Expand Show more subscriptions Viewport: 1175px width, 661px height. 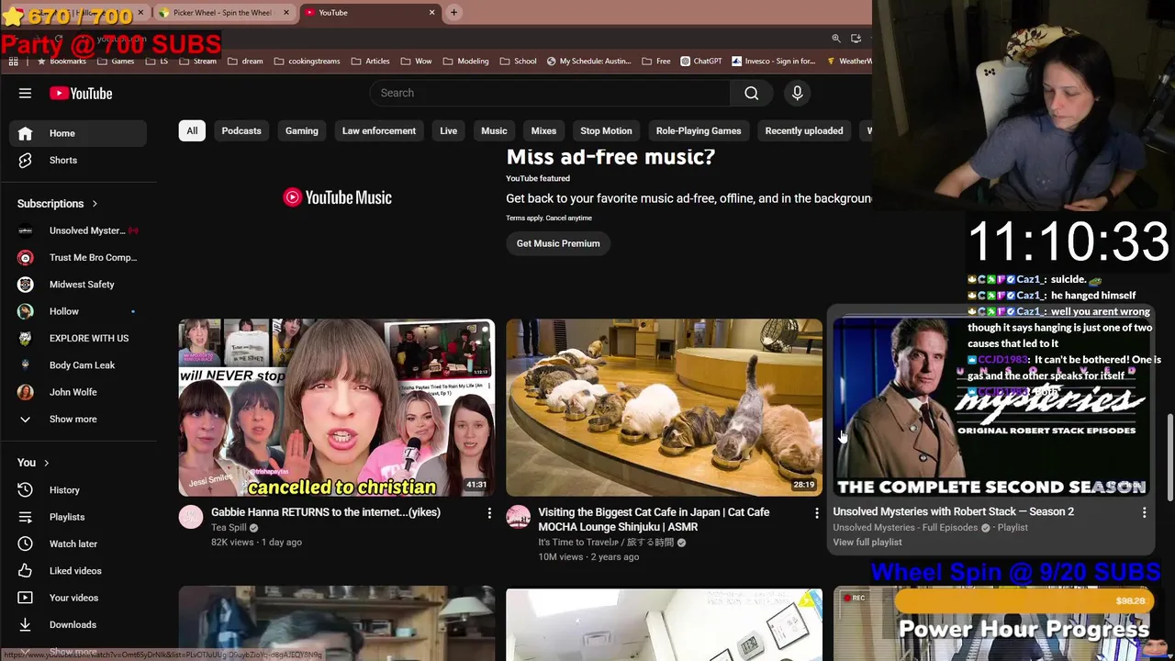(78, 419)
